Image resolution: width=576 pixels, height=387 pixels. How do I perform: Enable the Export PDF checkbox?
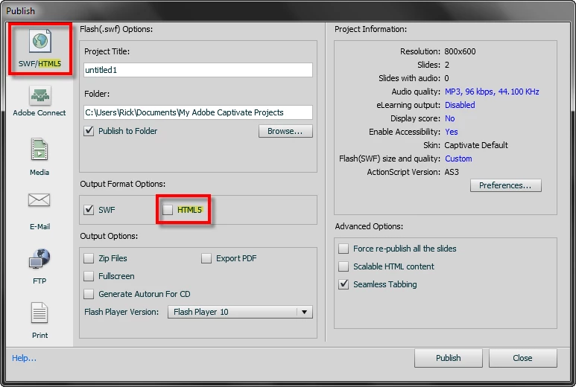pyautogui.click(x=206, y=258)
